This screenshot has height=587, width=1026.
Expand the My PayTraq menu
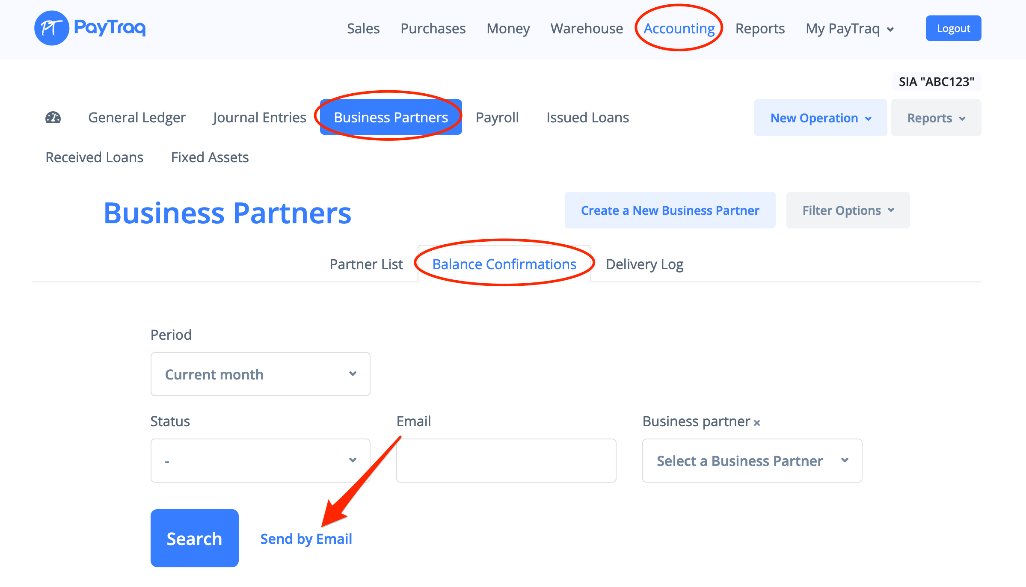tap(849, 29)
